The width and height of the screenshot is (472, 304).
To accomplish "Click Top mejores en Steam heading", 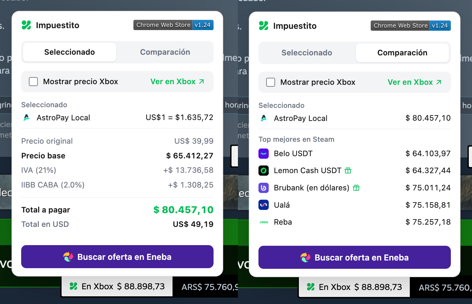I will [297, 140].
